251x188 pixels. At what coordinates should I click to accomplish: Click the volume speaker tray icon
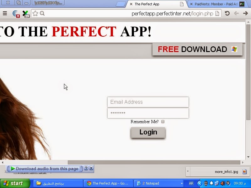click(222, 183)
